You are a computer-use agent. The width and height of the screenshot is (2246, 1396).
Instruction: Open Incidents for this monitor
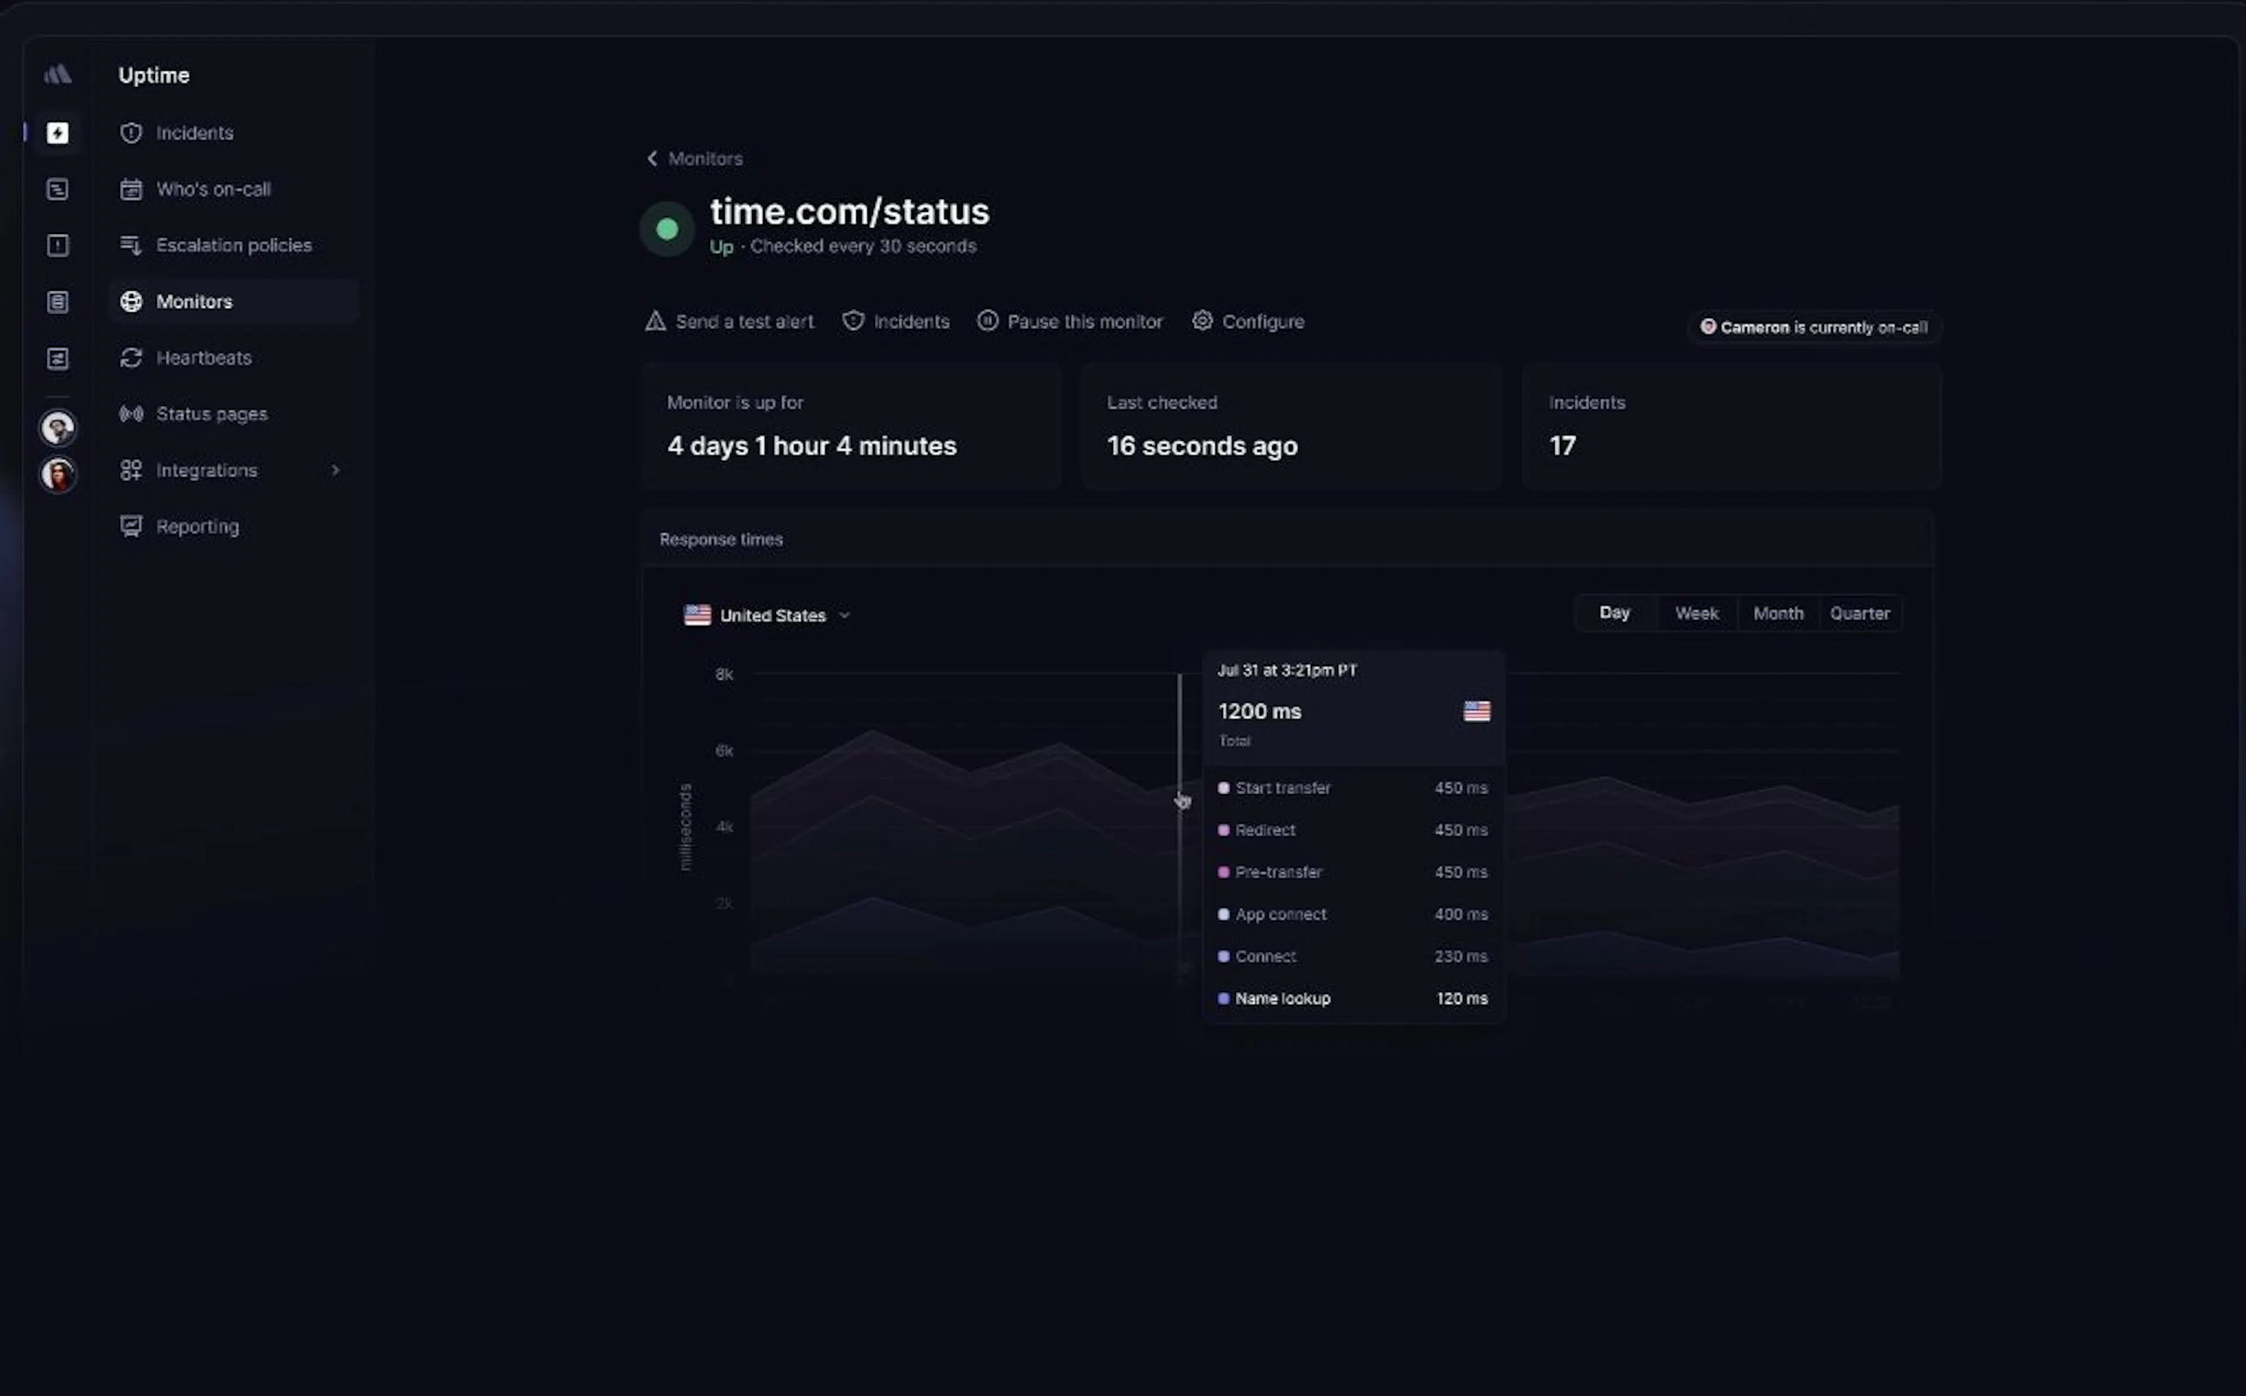pos(895,322)
